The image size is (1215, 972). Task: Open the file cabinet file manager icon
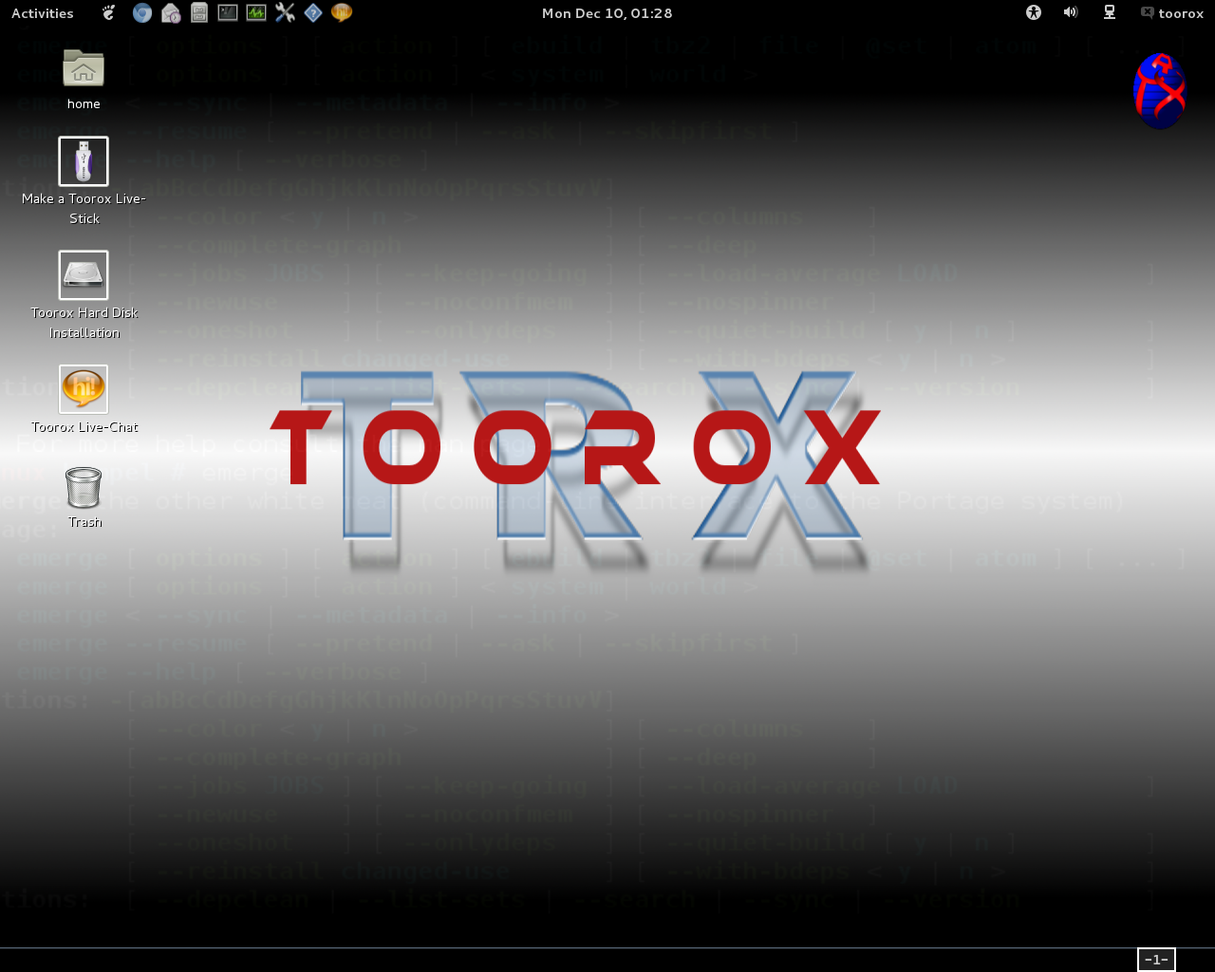(x=199, y=13)
